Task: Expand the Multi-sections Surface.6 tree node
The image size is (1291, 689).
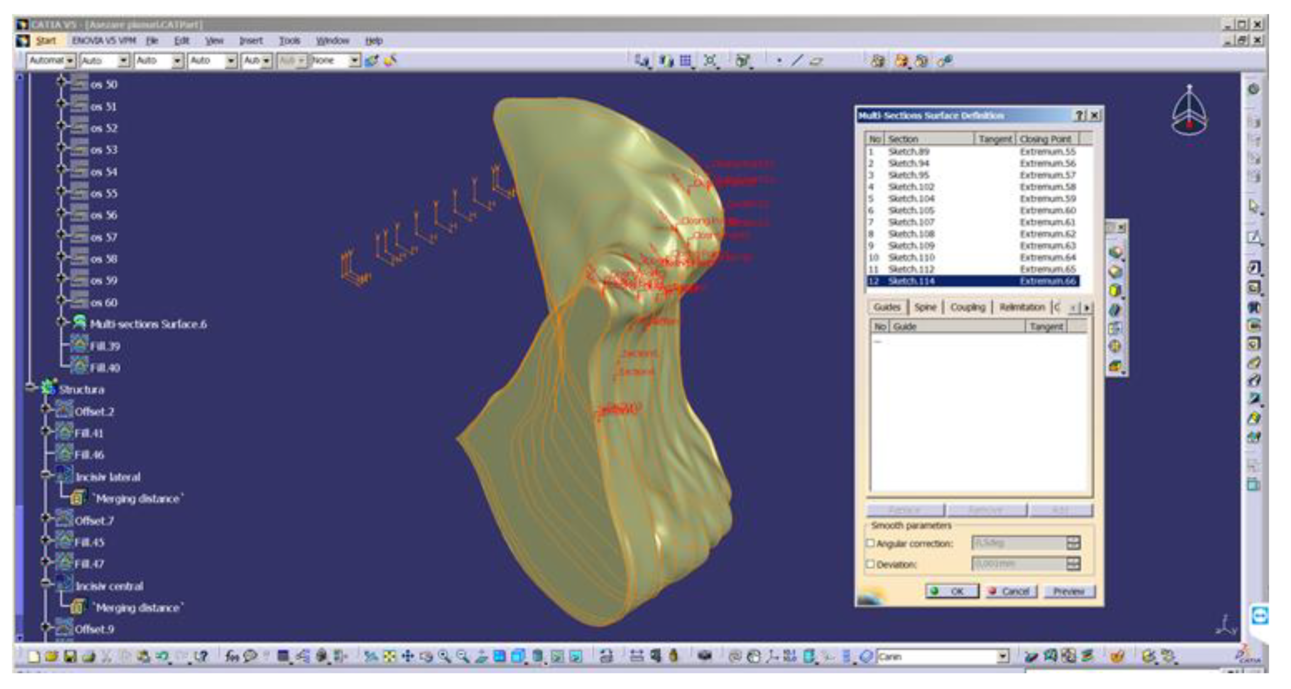Action: pyautogui.click(x=61, y=322)
